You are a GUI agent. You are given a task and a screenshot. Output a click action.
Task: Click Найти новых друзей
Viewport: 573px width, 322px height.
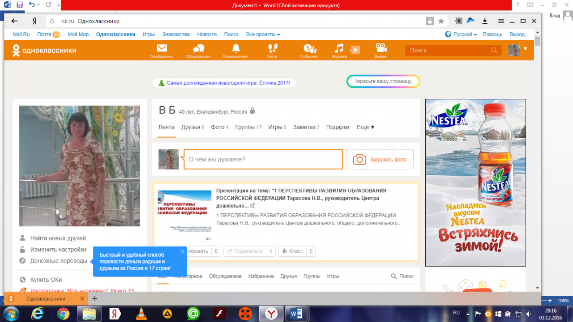point(58,238)
